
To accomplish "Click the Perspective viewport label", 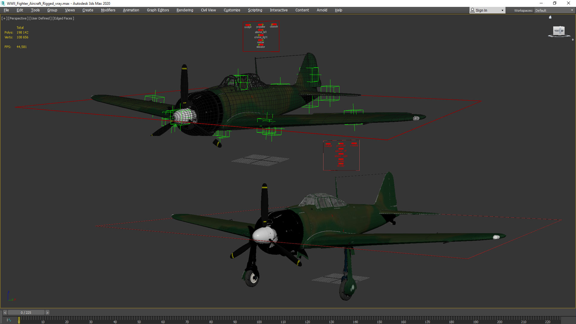I will (x=18, y=18).
